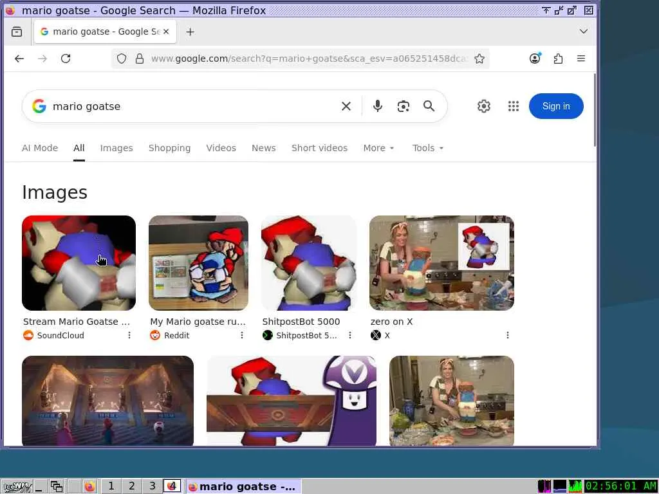
Task: Open the tracking protection shield icon
Action: pos(122,59)
